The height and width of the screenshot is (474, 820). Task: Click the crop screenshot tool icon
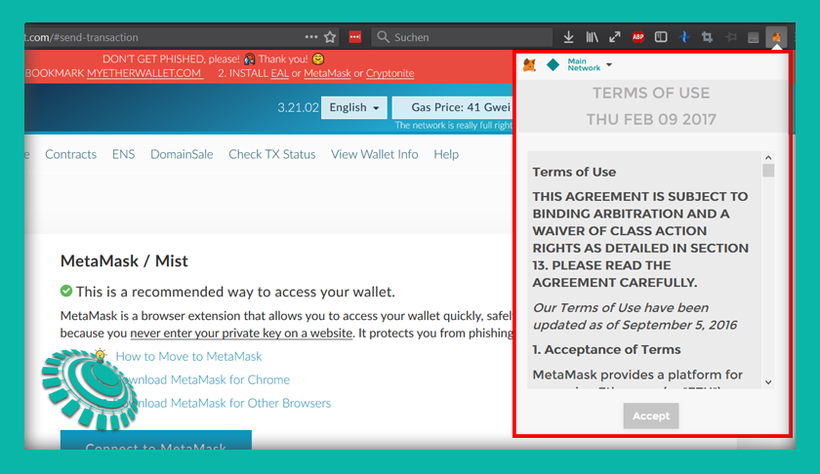pos(707,37)
